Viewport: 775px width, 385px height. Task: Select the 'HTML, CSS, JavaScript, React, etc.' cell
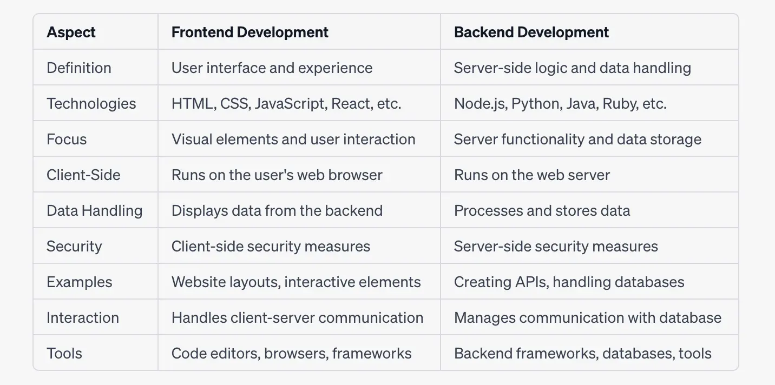tap(286, 104)
